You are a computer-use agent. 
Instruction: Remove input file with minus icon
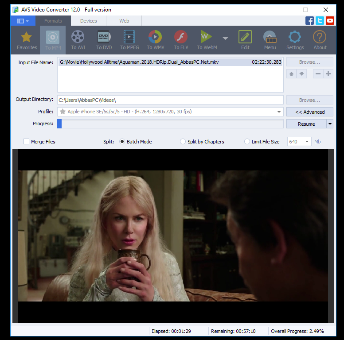click(318, 74)
